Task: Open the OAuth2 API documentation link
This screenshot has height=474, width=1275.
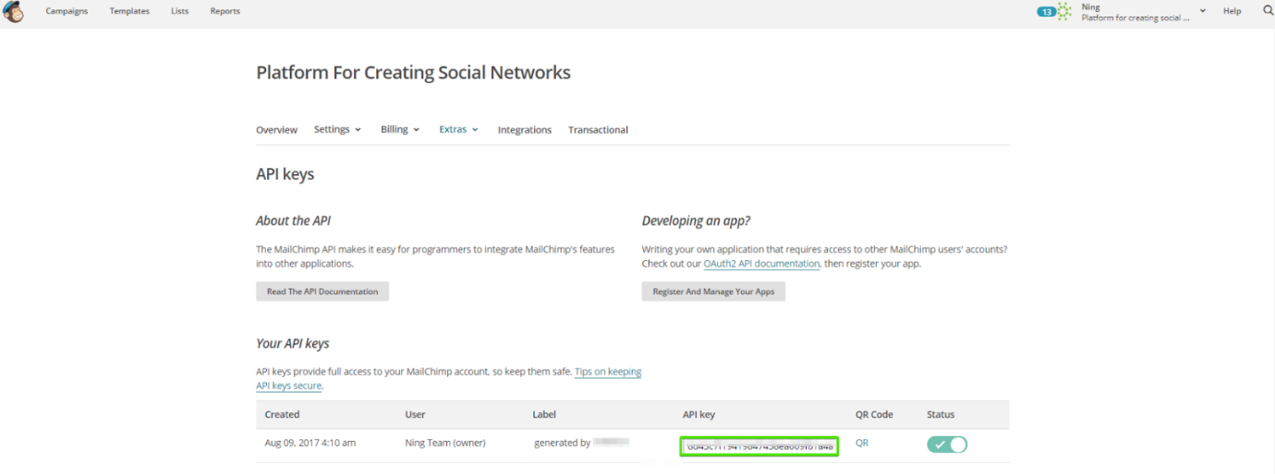Action: pyautogui.click(x=761, y=264)
